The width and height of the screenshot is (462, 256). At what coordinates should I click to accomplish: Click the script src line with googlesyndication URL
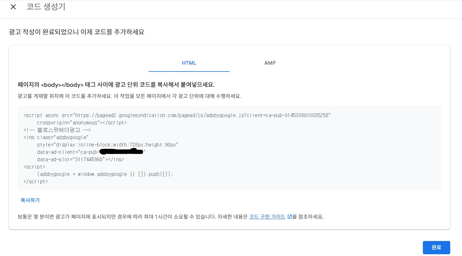pyautogui.click(x=177, y=115)
